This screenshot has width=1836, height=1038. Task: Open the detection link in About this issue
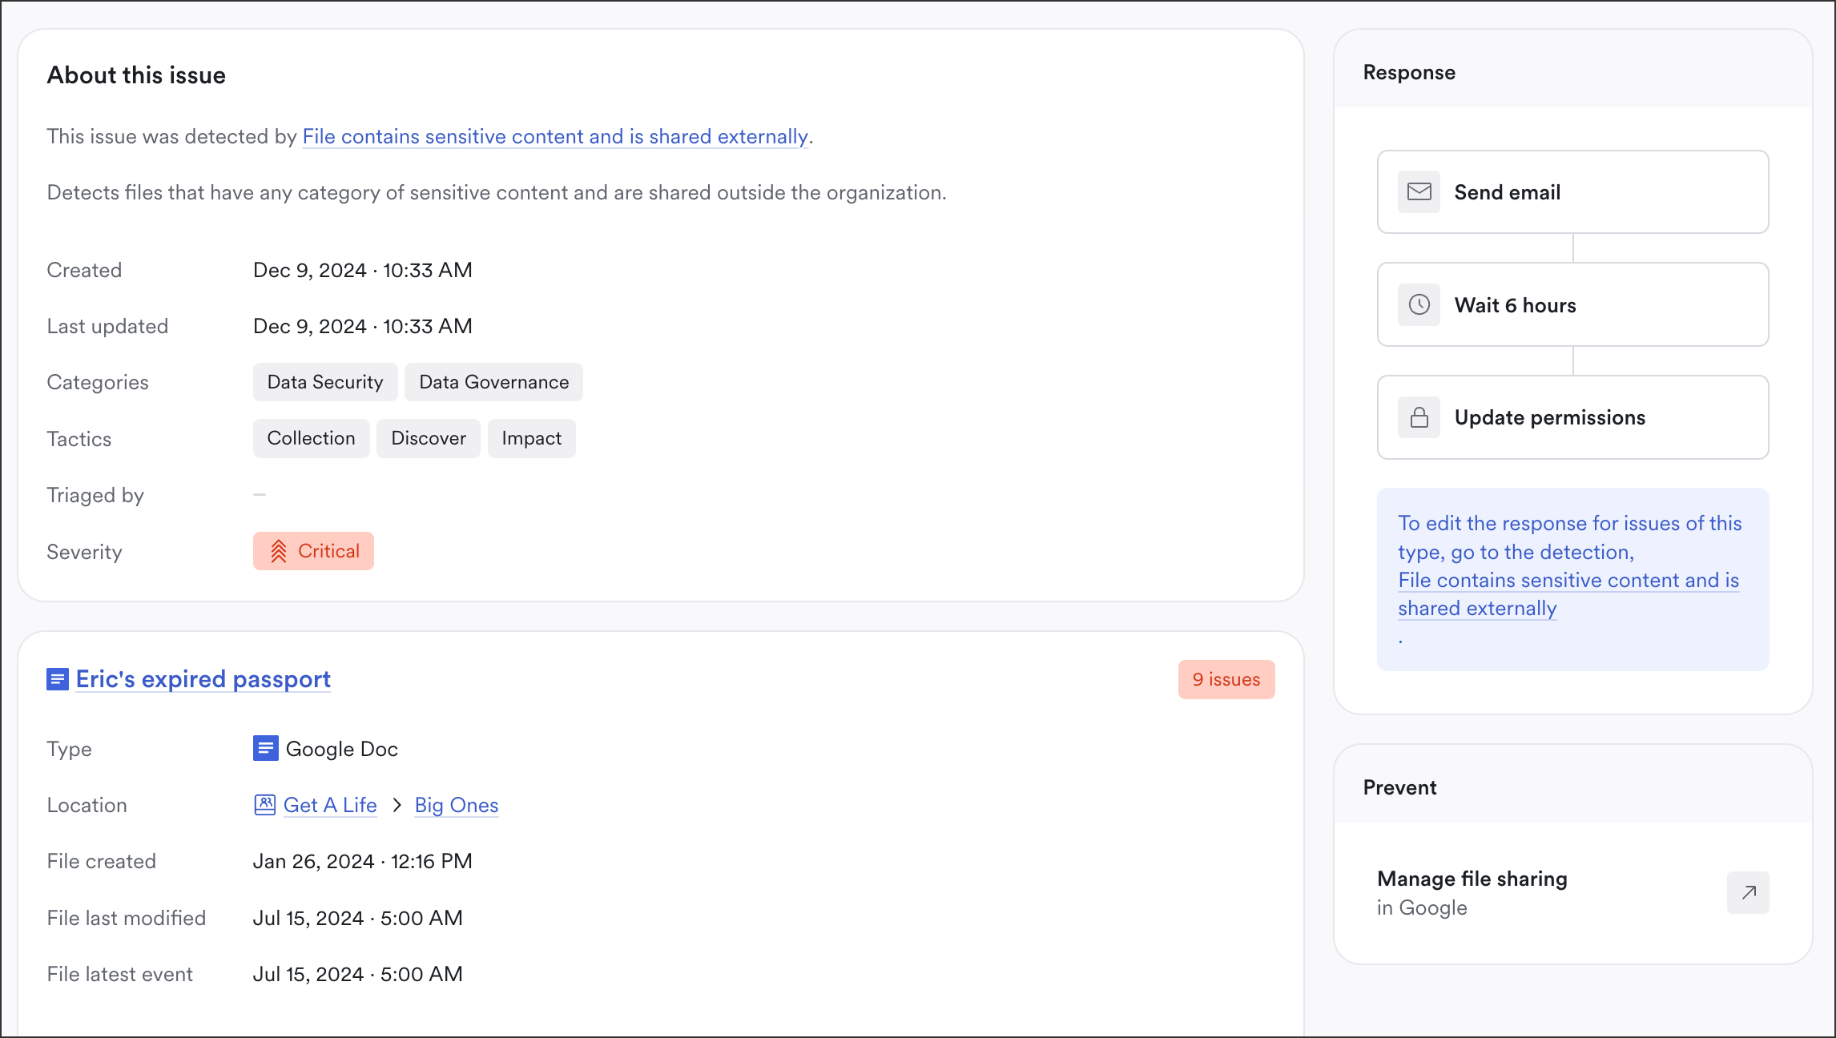click(x=555, y=136)
